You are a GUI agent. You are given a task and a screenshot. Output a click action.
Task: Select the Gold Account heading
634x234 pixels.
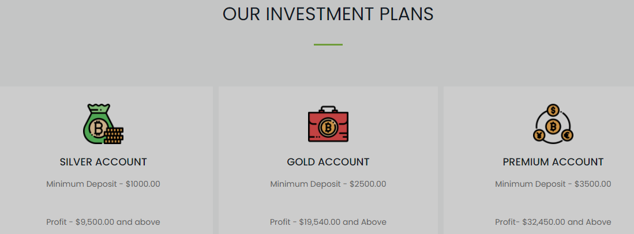pyautogui.click(x=328, y=162)
